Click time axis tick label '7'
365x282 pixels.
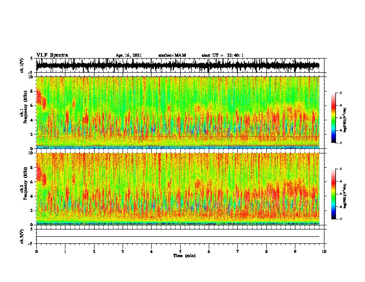click(x=238, y=251)
